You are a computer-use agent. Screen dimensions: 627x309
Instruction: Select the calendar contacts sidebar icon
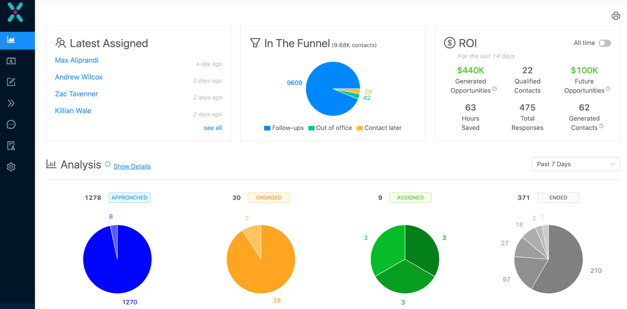click(x=11, y=61)
